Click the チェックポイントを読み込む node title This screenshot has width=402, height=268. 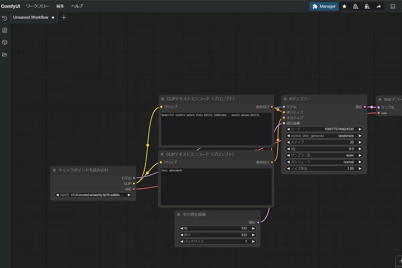[83, 170]
